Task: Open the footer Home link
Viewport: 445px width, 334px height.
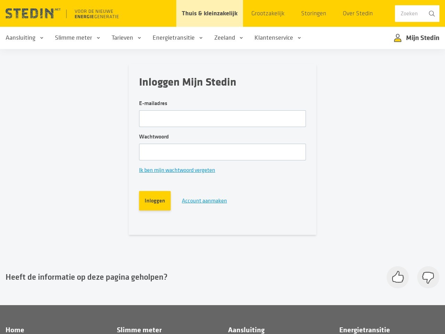Action: pos(15,330)
